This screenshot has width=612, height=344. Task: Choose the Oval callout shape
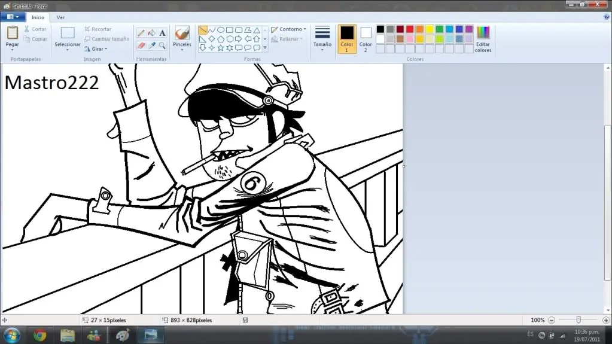tap(248, 48)
